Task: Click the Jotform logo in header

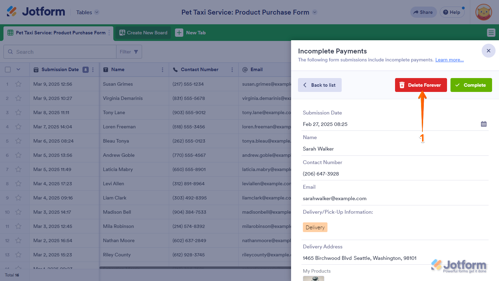Action: [36, 12]
